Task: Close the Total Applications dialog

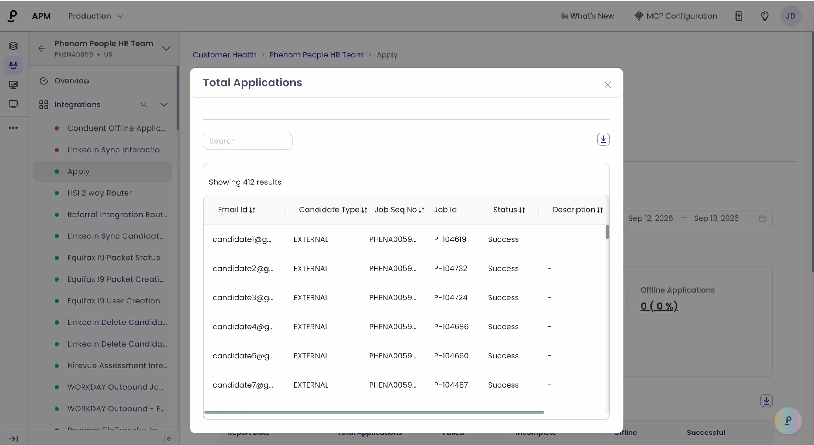Action: click(607, 85)
